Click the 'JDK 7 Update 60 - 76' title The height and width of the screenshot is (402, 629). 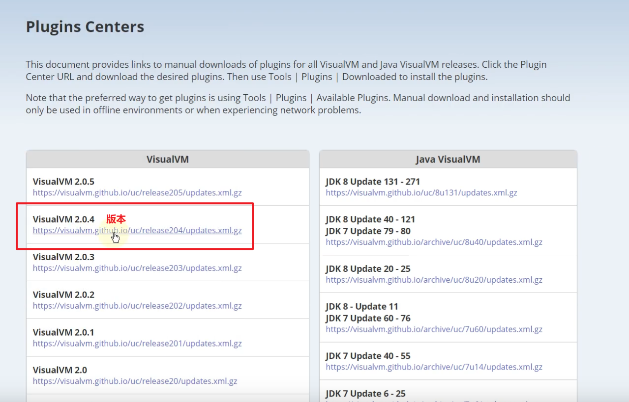368,318
